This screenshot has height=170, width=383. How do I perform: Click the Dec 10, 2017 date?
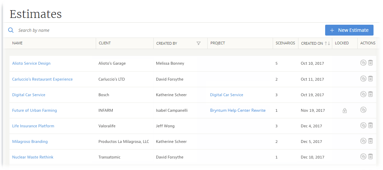tap(312, 157)
